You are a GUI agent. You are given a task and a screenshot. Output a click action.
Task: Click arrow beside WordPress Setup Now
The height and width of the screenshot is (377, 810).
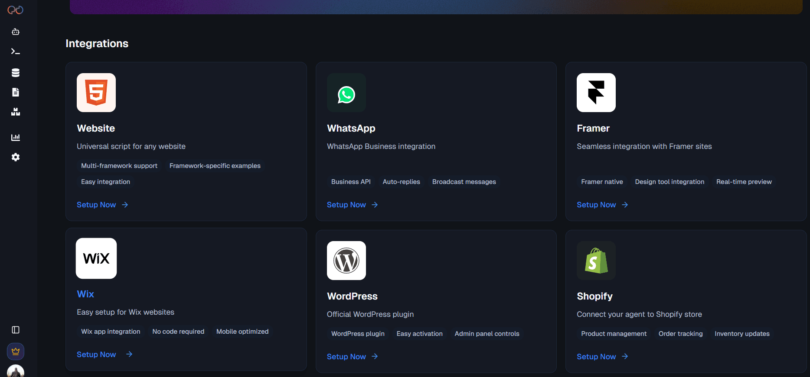tap(375, 356)
